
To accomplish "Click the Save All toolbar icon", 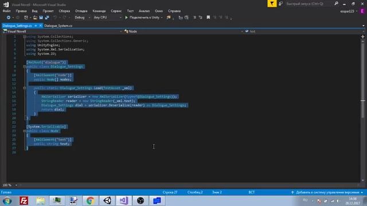I will [47, 18].
